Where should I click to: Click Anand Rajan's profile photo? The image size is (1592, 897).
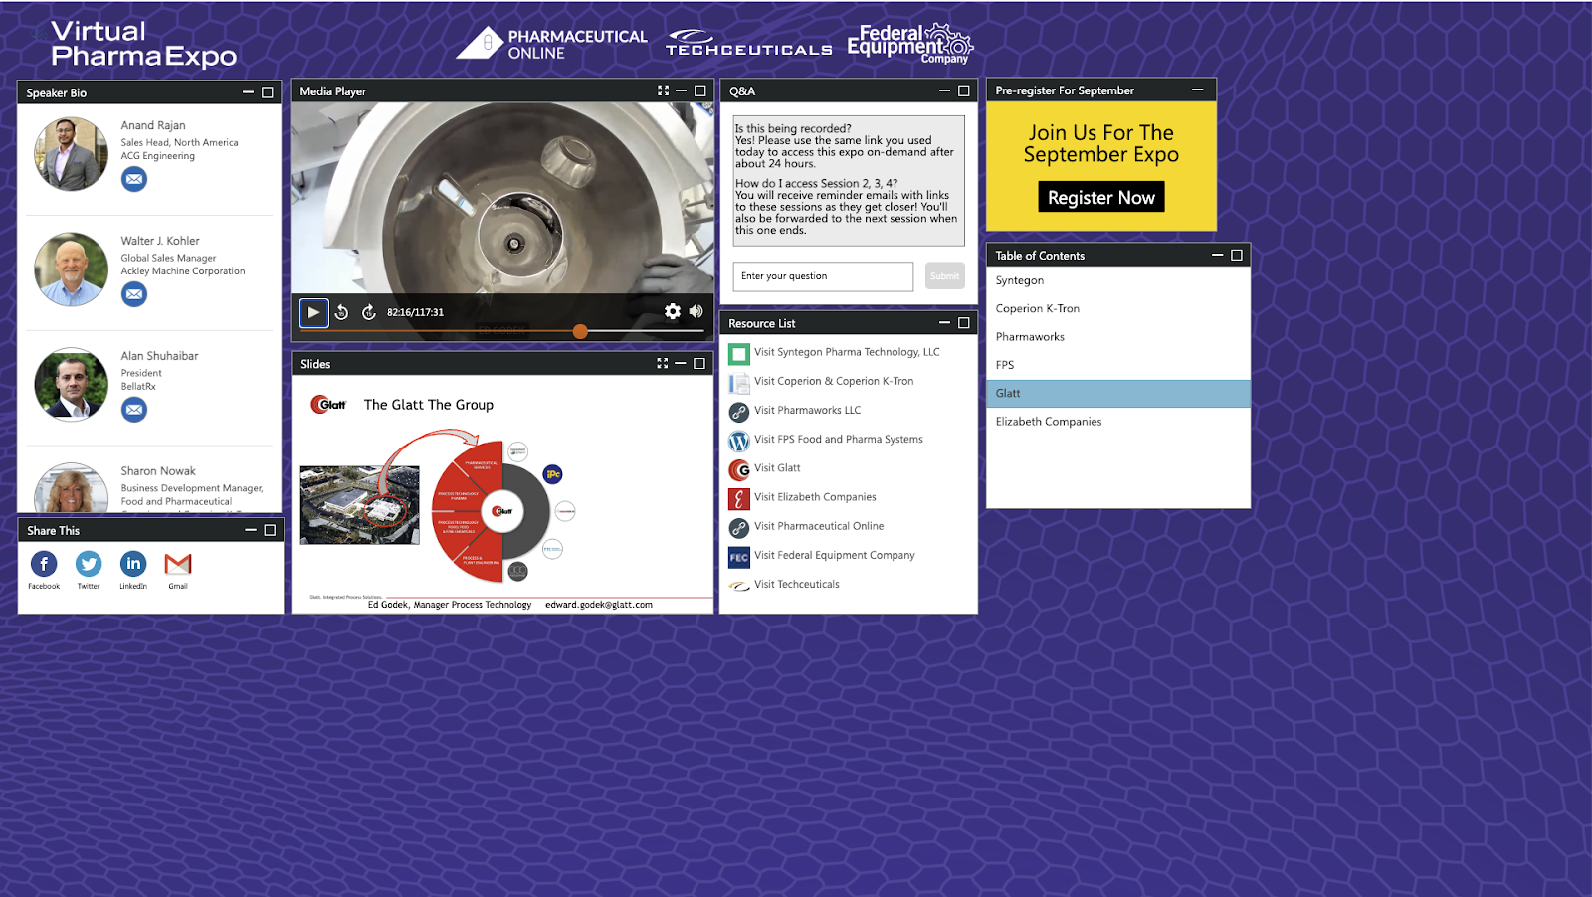[x=71, y=154]
